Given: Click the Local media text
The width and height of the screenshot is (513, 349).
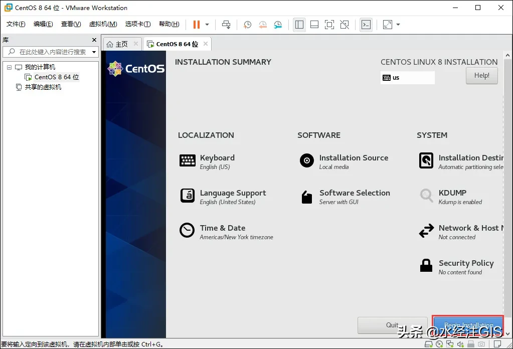Looking at the screenshot, I should 334,167.
